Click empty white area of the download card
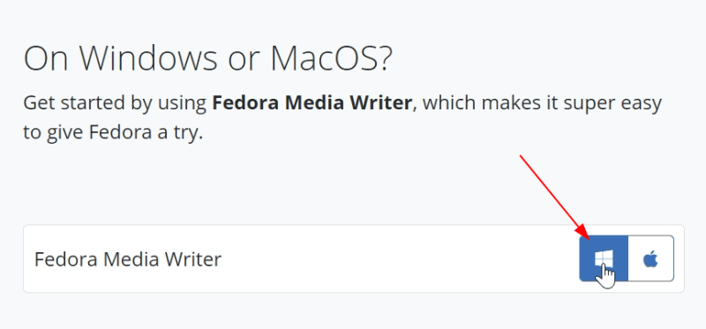 point(396,258)
